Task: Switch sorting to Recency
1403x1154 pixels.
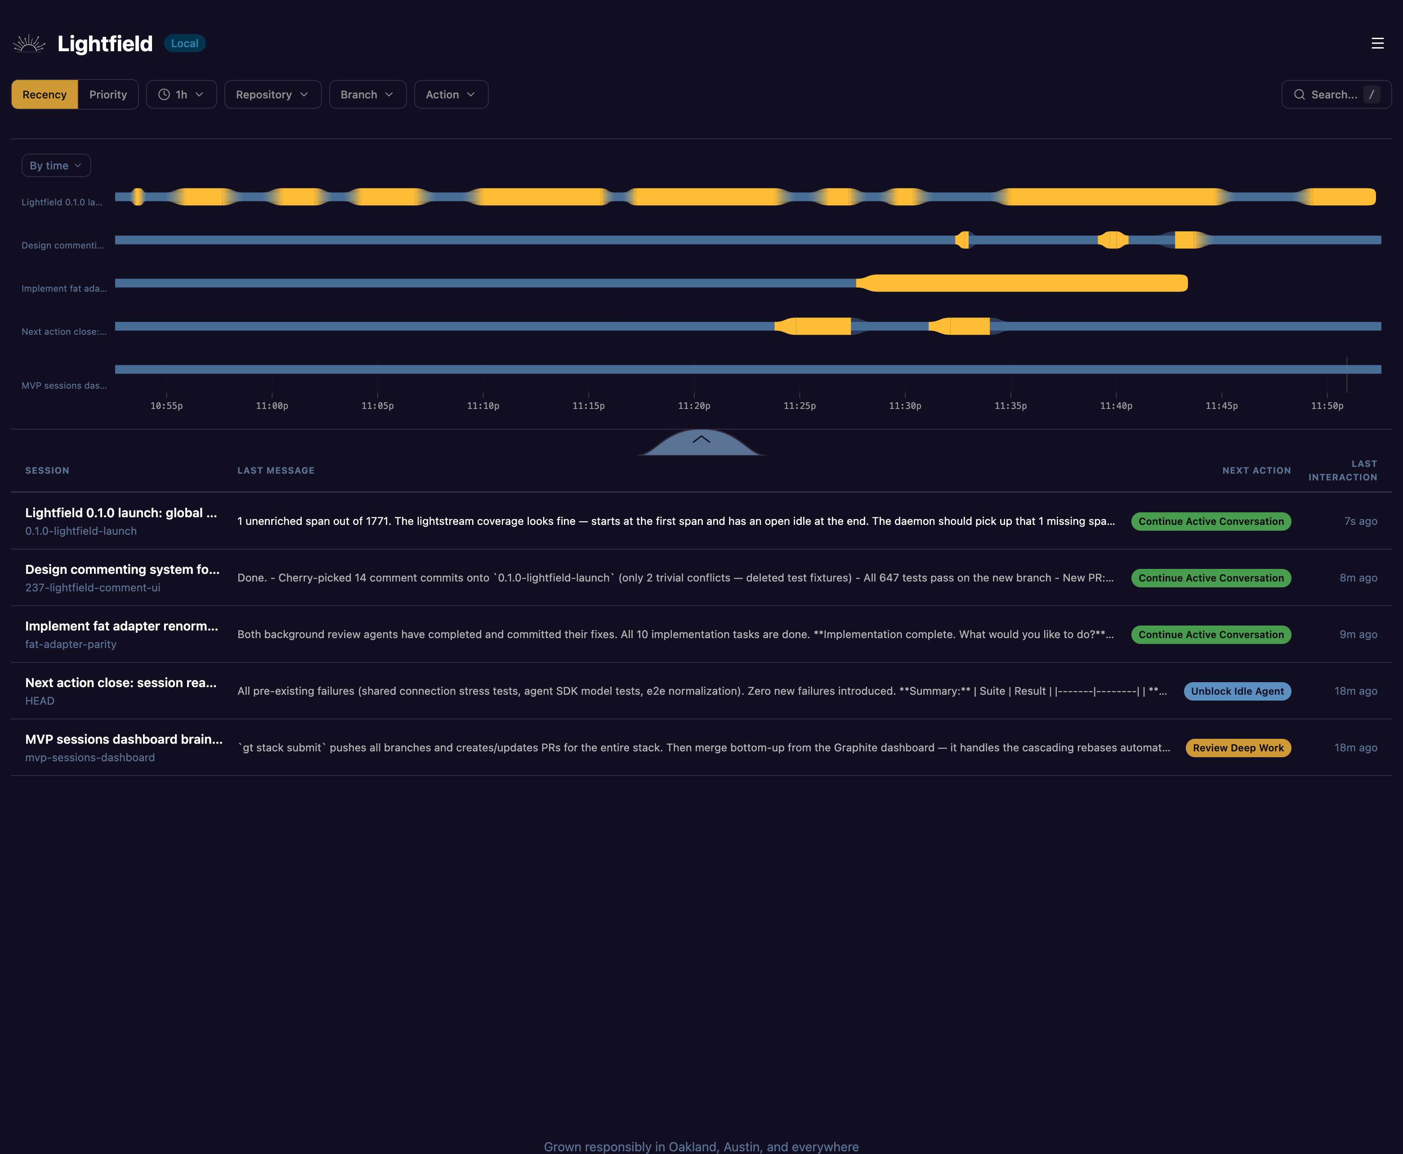Action: (45, 94)
